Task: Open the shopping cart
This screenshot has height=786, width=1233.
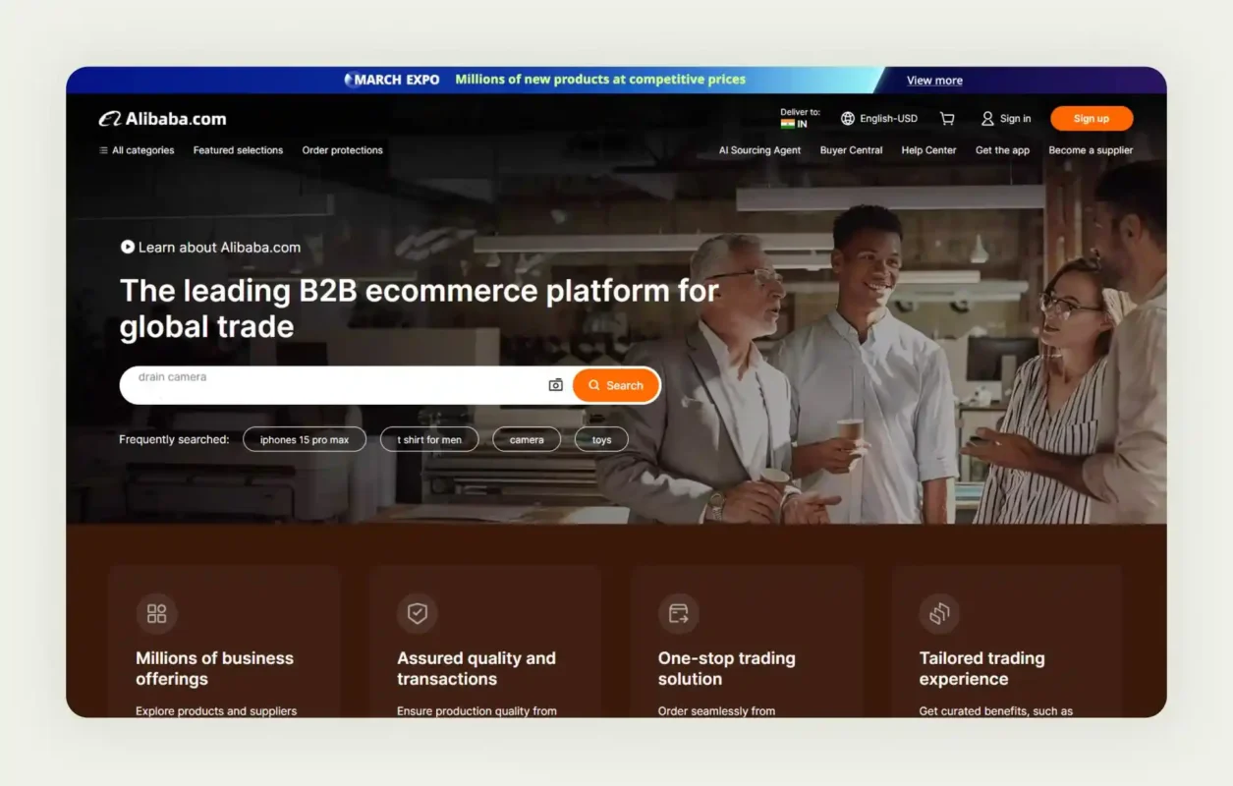Action: click(x=946, y=118)
